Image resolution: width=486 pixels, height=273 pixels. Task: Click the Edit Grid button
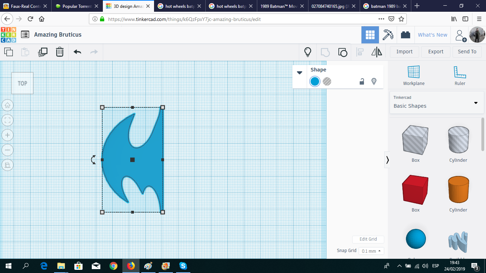368,239
